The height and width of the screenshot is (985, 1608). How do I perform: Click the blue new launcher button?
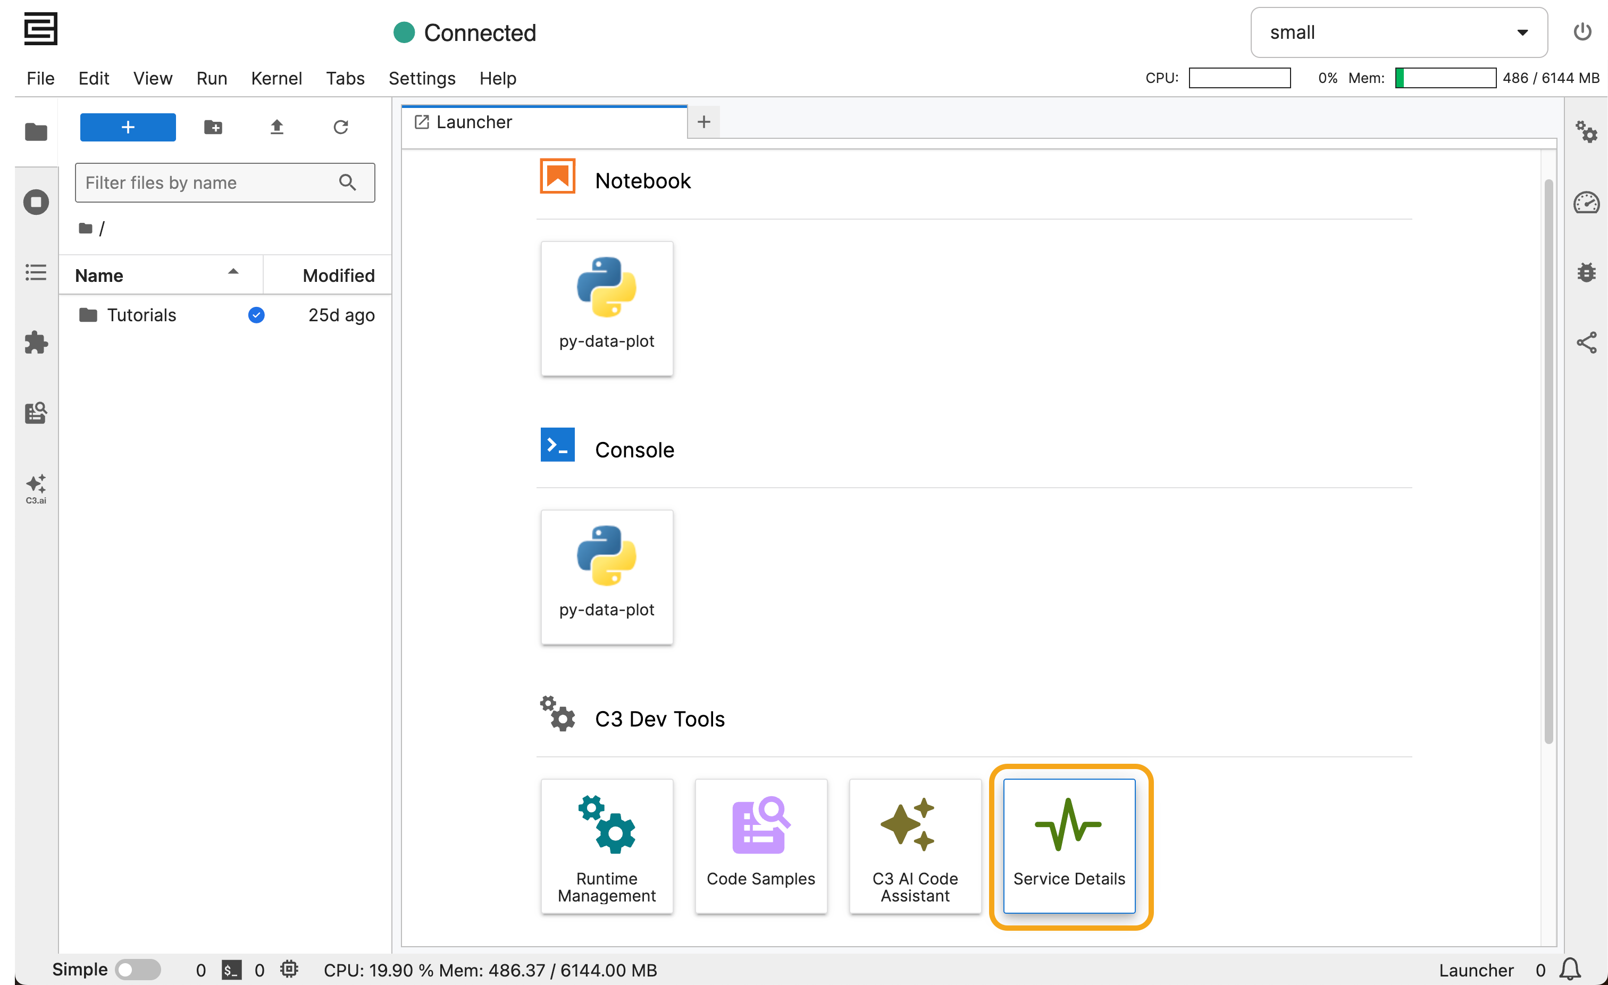127,127
